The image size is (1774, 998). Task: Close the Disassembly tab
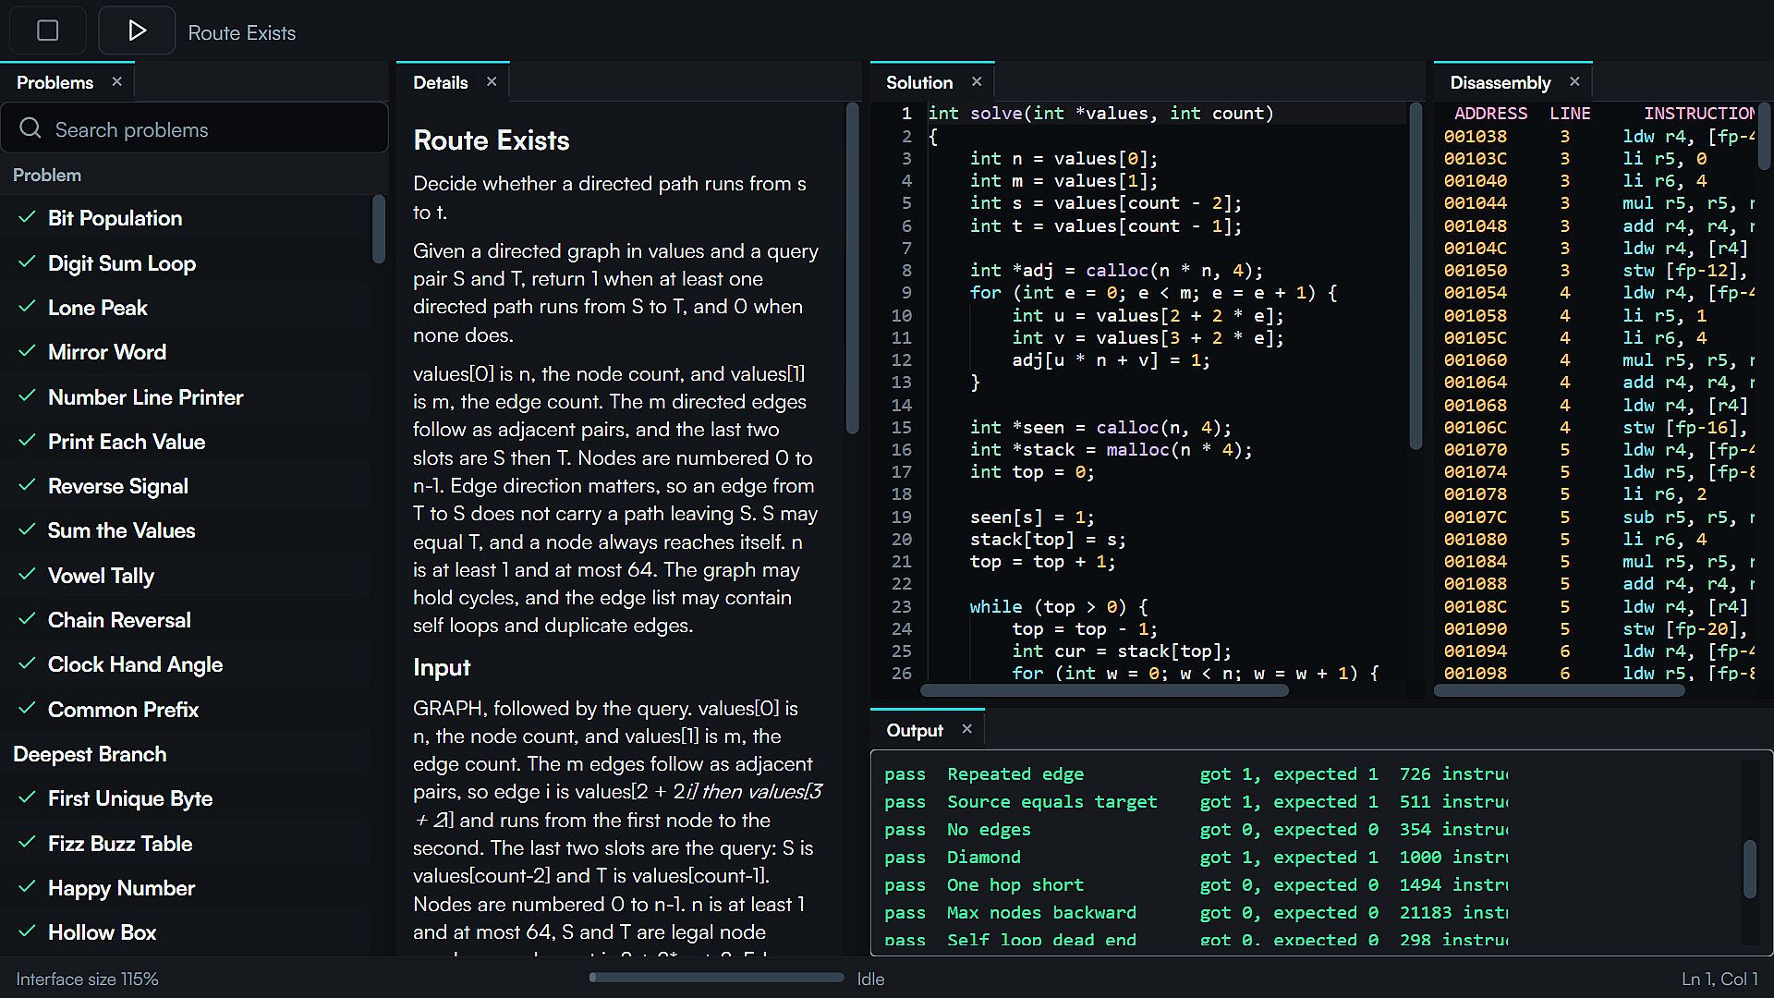point(1574,81)
